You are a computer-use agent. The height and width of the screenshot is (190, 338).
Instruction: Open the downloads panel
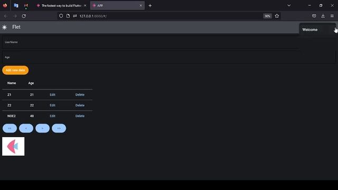[x=323, y=16]
